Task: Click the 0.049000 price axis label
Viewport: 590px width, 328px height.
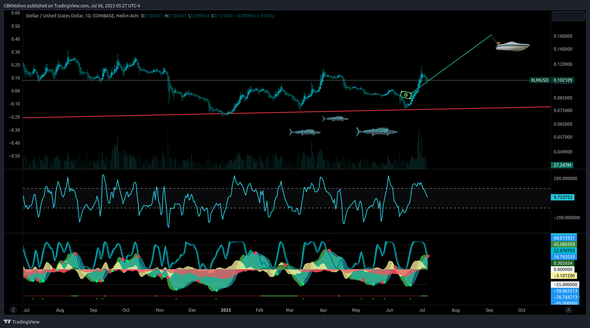Action: tap(563, 152)
